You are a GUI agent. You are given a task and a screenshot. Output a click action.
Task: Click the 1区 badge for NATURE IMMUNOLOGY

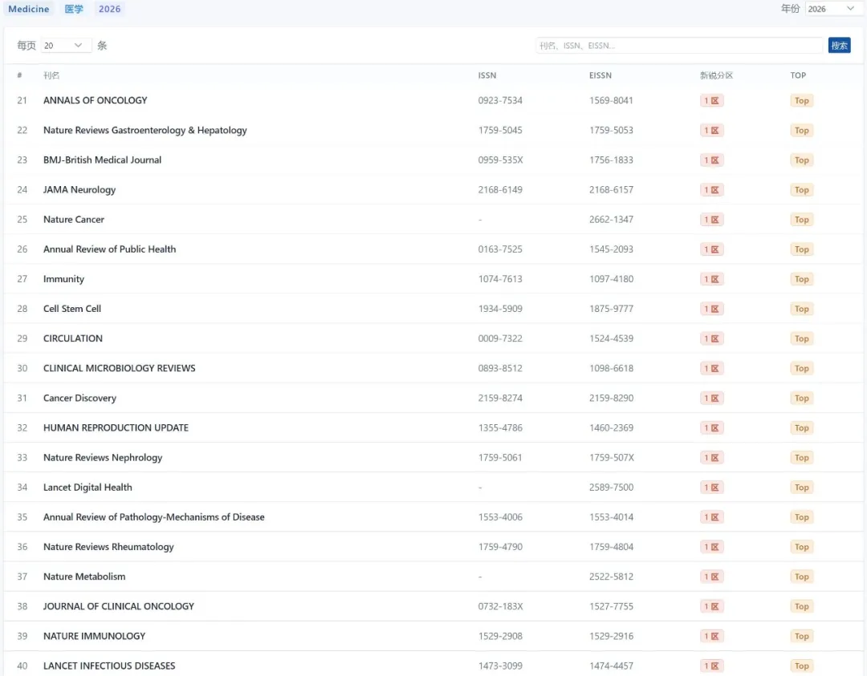point(712,636)
